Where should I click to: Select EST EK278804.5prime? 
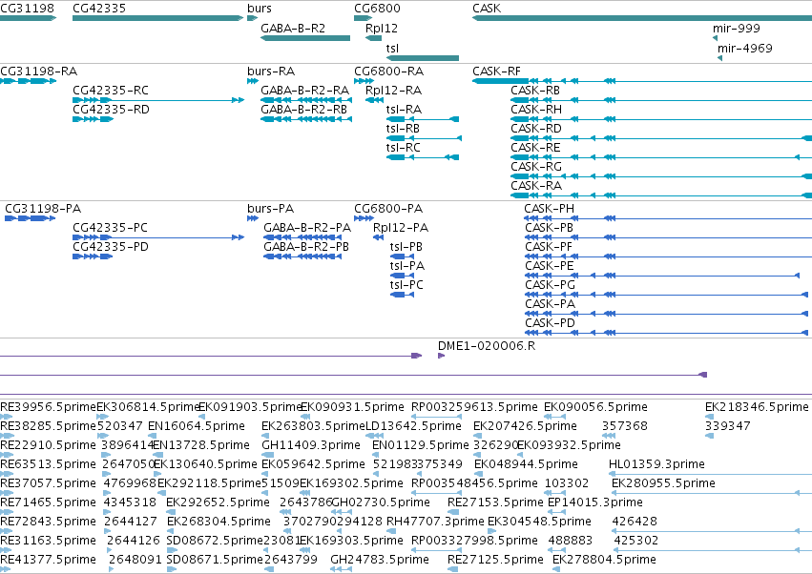coord(604,560)
